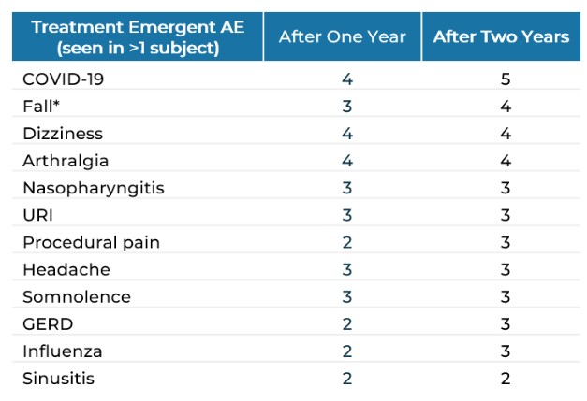Select the URI row label

pos(39,215)
